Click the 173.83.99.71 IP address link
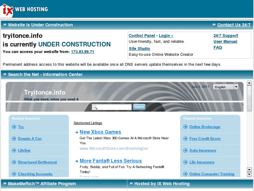The height and width of the screenshot is (191, 254). 82,52
